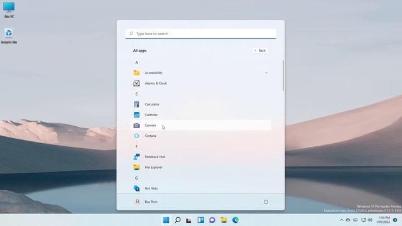
Task: Click the volume speaker tray icon
Action: pyautogui.click(x=370, y=220)
